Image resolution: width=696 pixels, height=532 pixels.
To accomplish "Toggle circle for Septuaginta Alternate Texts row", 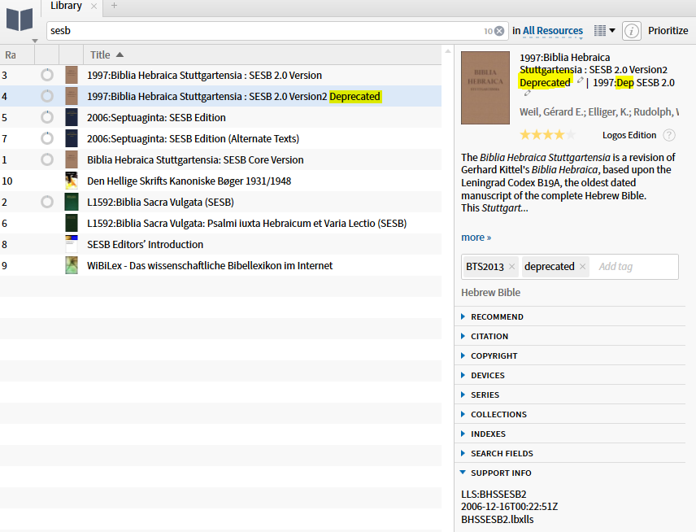I will (x=47, y=138).
